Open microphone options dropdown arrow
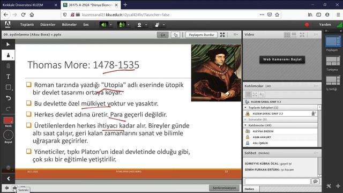The height and width of the screenshot is (193, 343). [129, 25]
